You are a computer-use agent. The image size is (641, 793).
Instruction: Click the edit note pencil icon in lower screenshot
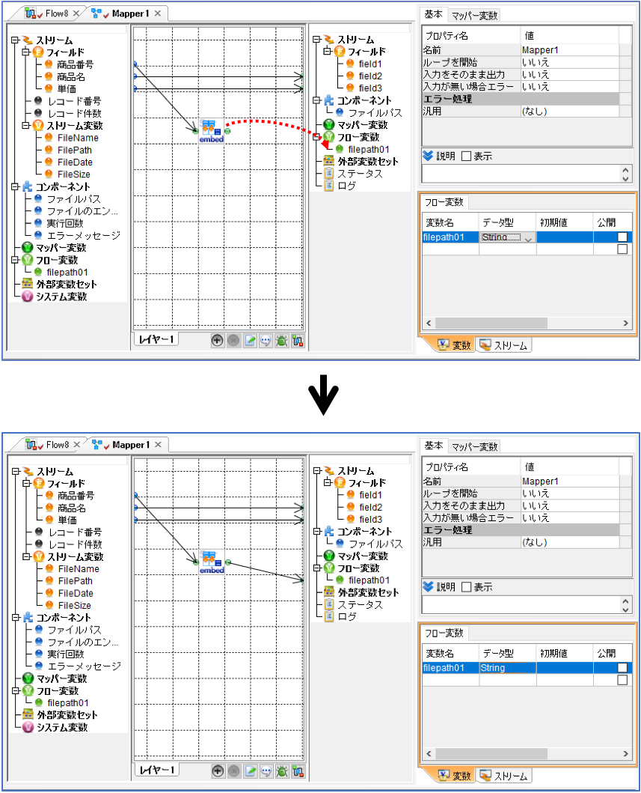pyautogui.click(x=250, y=771)
